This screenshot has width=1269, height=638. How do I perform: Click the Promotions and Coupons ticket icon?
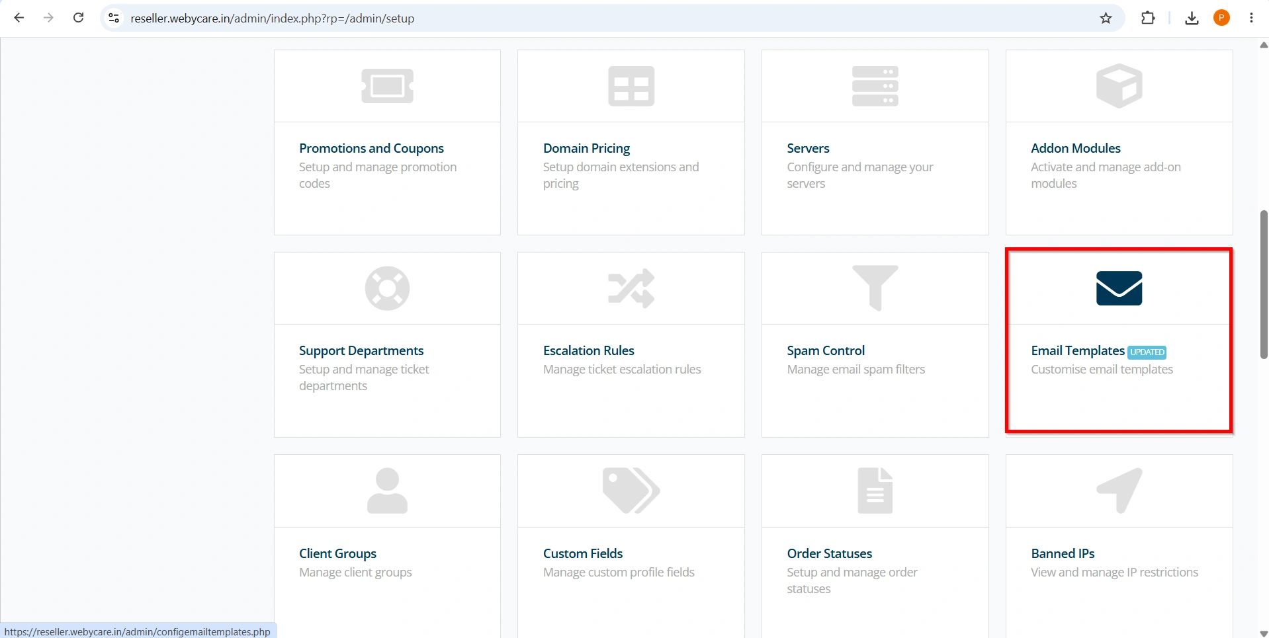(x=387, y=86)
